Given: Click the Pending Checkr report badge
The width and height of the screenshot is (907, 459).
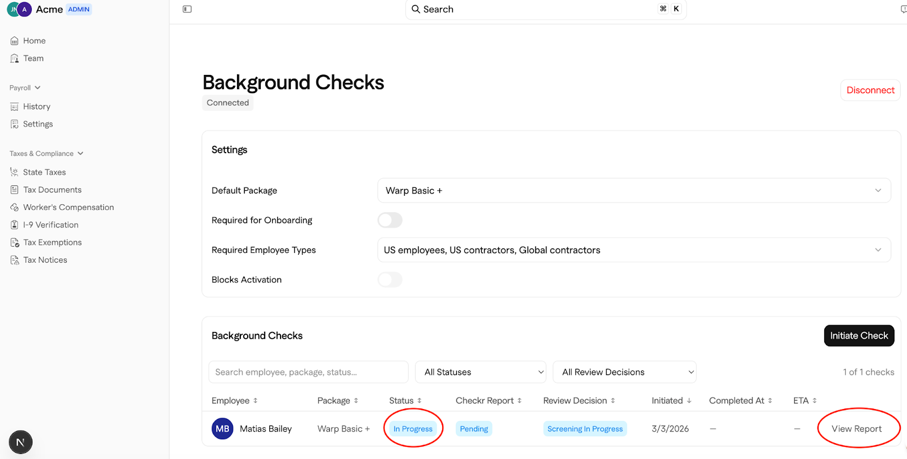Looking at the screenshot, I should (x=474, y=429).
